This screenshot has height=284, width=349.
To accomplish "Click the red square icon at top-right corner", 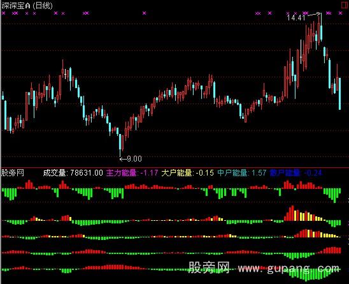I will (x=345, y=5).
